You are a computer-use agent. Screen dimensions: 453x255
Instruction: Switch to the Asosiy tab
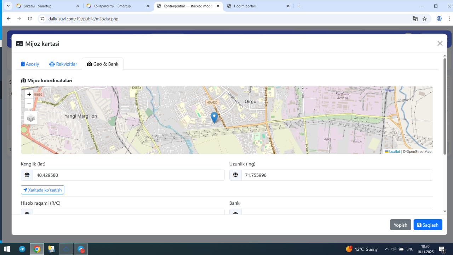tap(30, 64)
